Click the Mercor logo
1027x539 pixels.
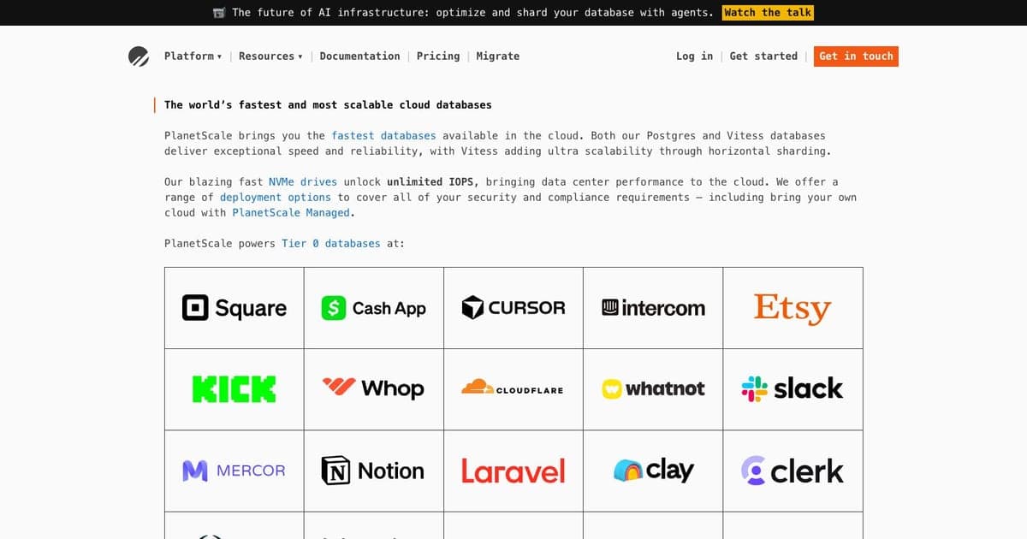pyautogui.click(x=234, y=471)
